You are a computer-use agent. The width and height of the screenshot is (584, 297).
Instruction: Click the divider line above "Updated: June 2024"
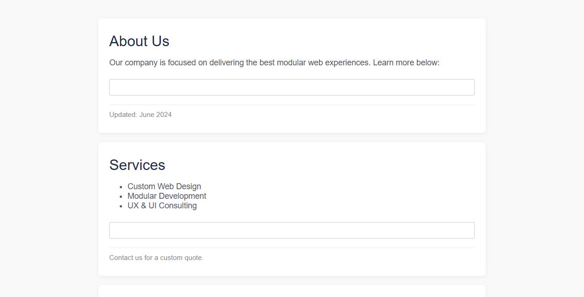coord(292,105)
